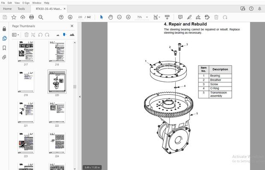Click the thumbnails scrollbar handle

coord(75,86)
